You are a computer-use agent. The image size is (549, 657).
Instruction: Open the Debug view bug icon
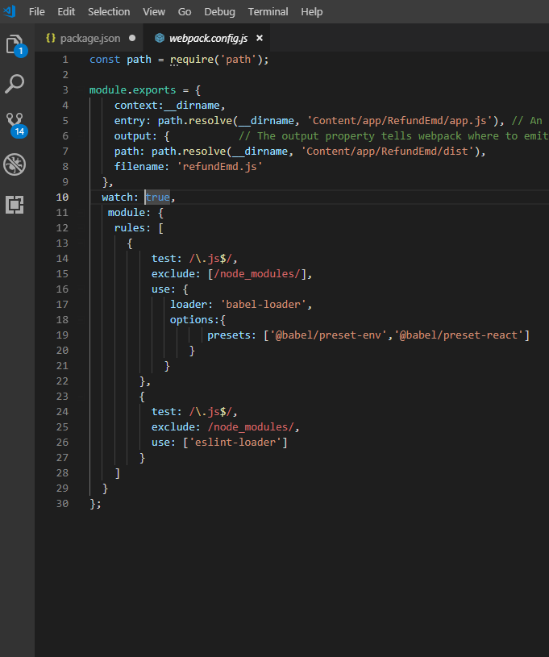coord(15,164)
